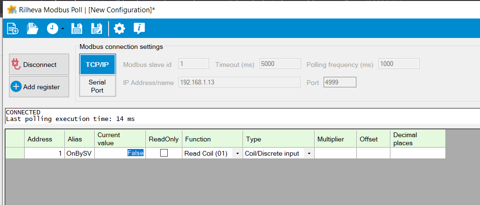480x205 pixels.
Task: Click the OnBySV alias cell
Action: (79, 153)
